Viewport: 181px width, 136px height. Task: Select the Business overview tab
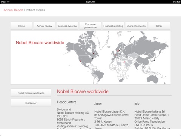coord(67,26)
